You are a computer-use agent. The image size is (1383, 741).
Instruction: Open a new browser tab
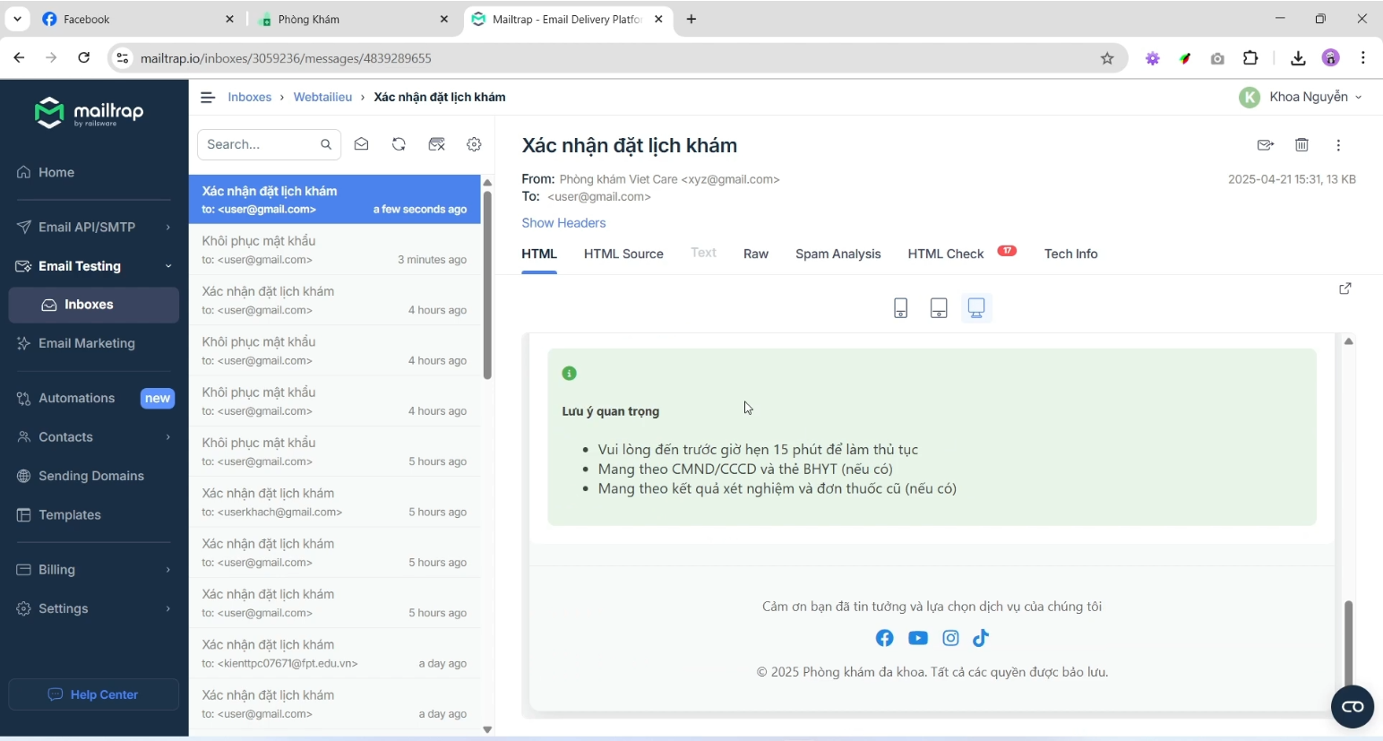tap(691, 19)
